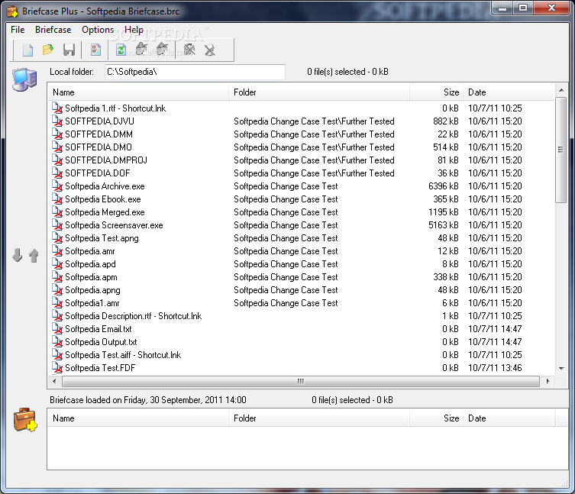Select Softpedia Merged.exe in the list

pos(301,212)
